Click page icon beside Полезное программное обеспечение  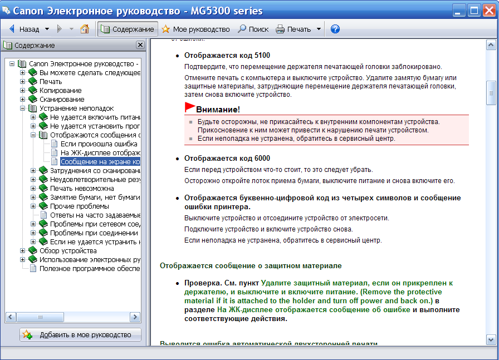pyautogui.click(x=33, y=268)
